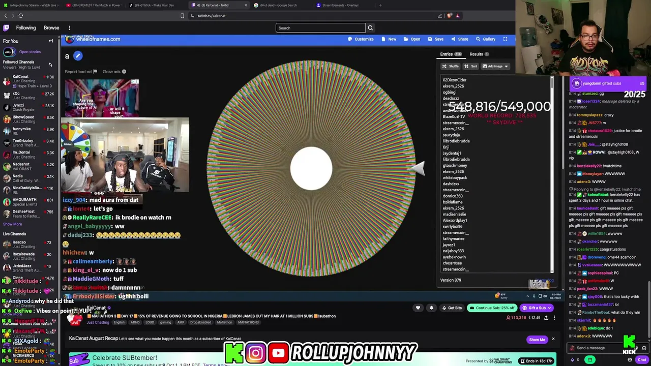Reload the current browser page
The image size is (651, 366).
[x=21, y=16]
